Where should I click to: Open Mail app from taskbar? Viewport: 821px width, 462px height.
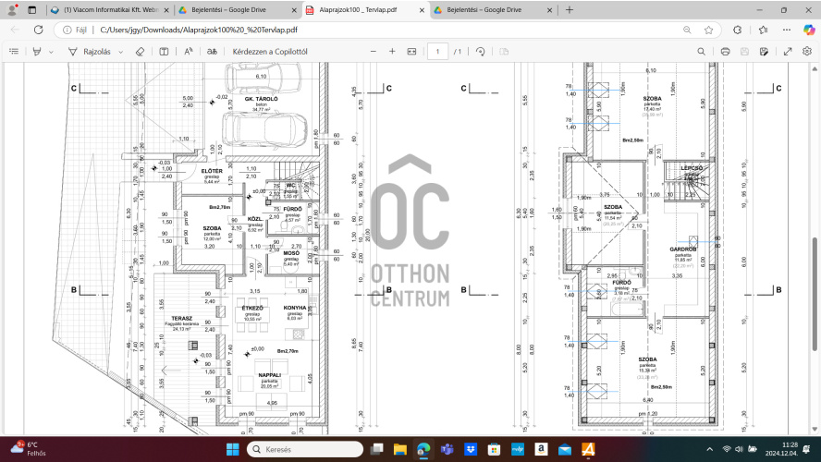click(564, 449)
